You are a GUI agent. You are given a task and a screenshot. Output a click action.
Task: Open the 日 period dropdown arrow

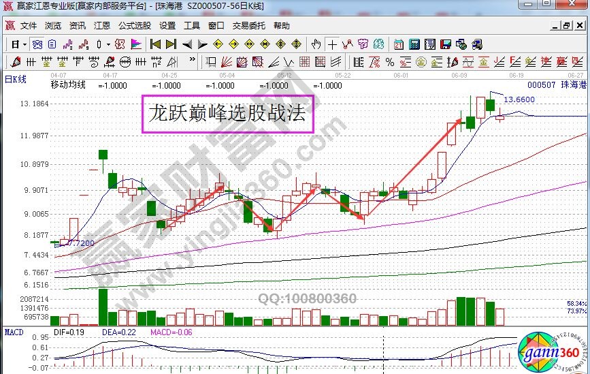click(24, 44)
